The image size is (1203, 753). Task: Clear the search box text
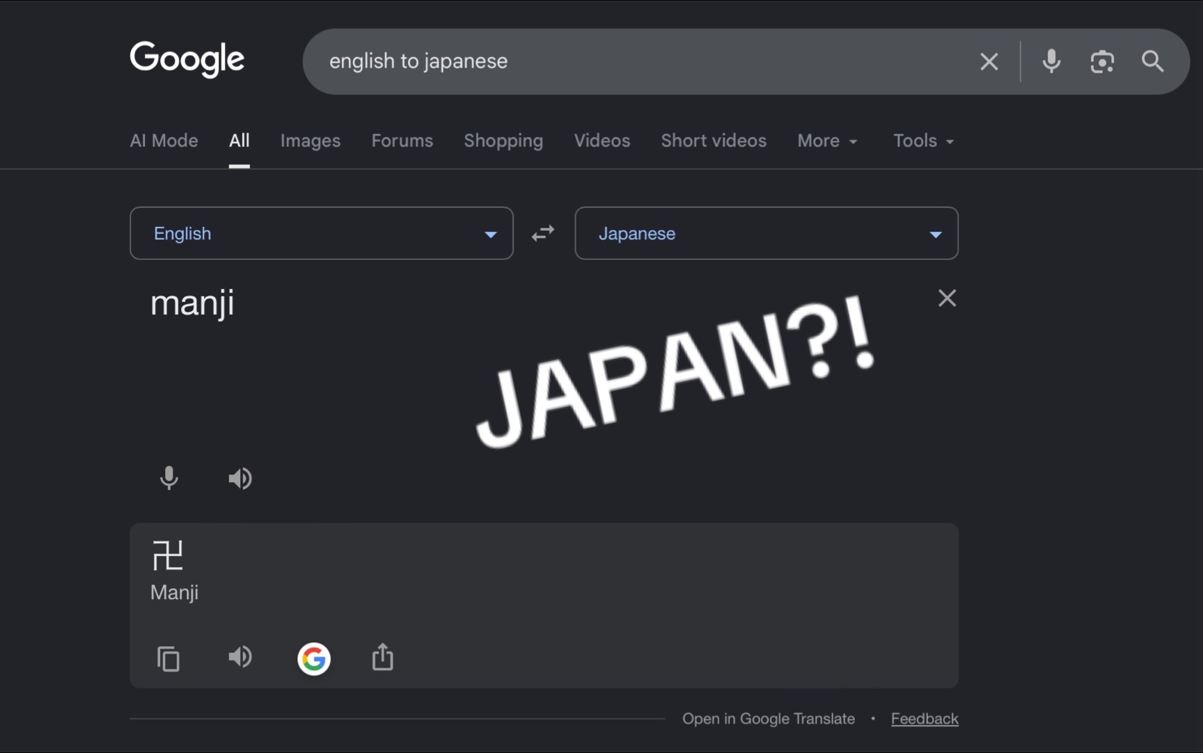(989, 61)
